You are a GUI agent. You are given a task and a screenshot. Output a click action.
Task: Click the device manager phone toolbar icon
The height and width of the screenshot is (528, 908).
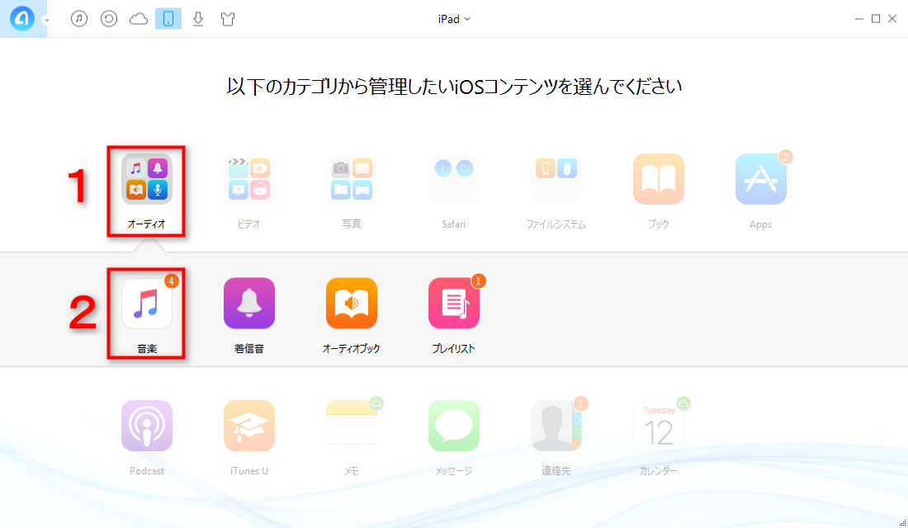[168, 18]
